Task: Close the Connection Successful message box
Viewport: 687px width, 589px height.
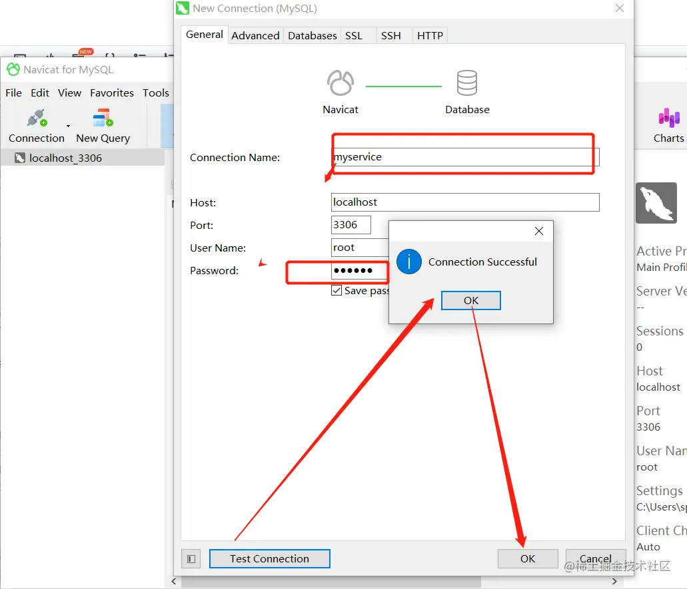Action: click(x=539, y=231)
